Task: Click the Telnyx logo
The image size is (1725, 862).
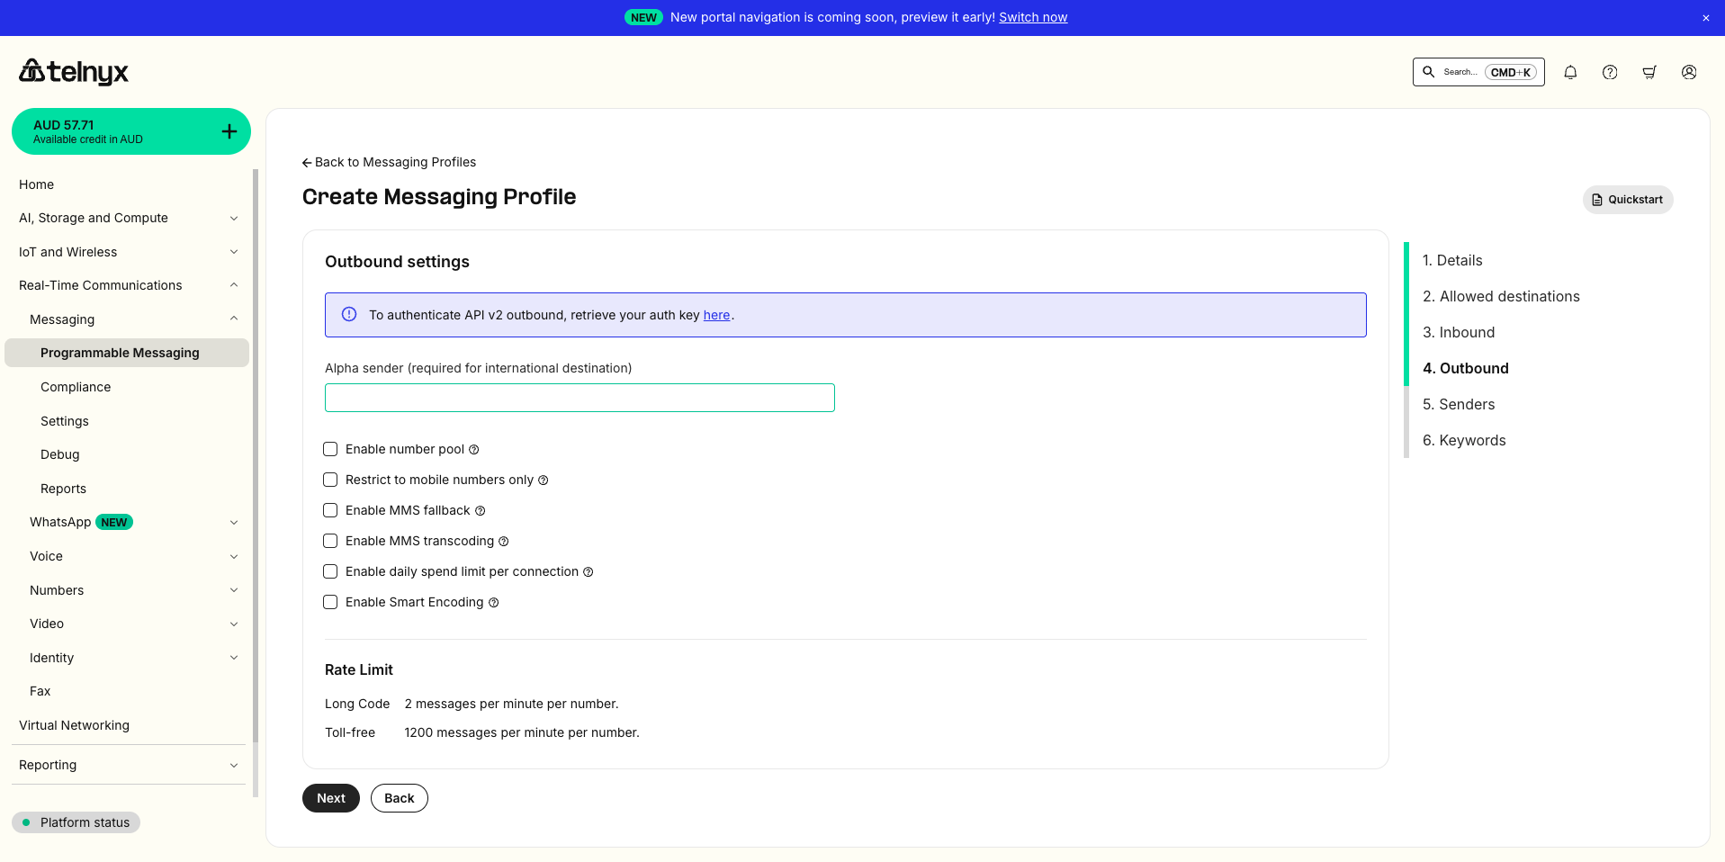Action: (x=72, y=72)
